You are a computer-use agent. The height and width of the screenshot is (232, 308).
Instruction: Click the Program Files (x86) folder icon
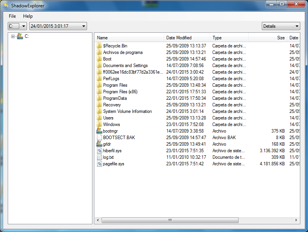(x=99, y=92)
